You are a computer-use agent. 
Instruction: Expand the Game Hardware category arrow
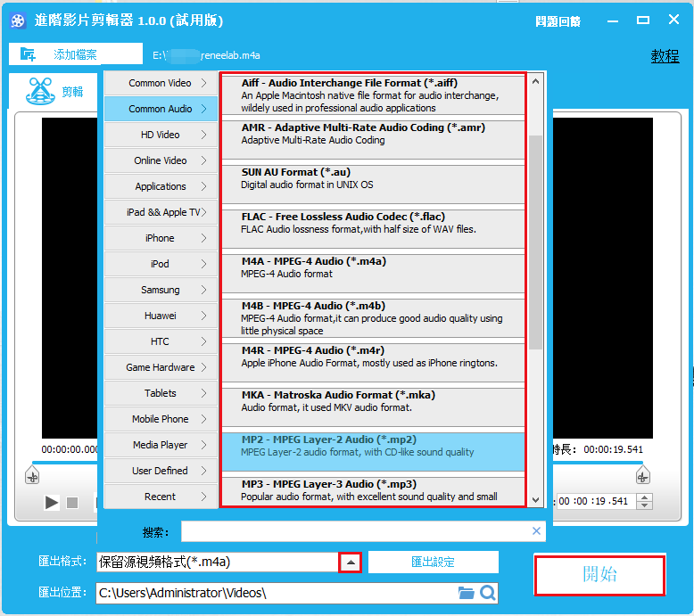pyautogui.click(x=203, y=367)
